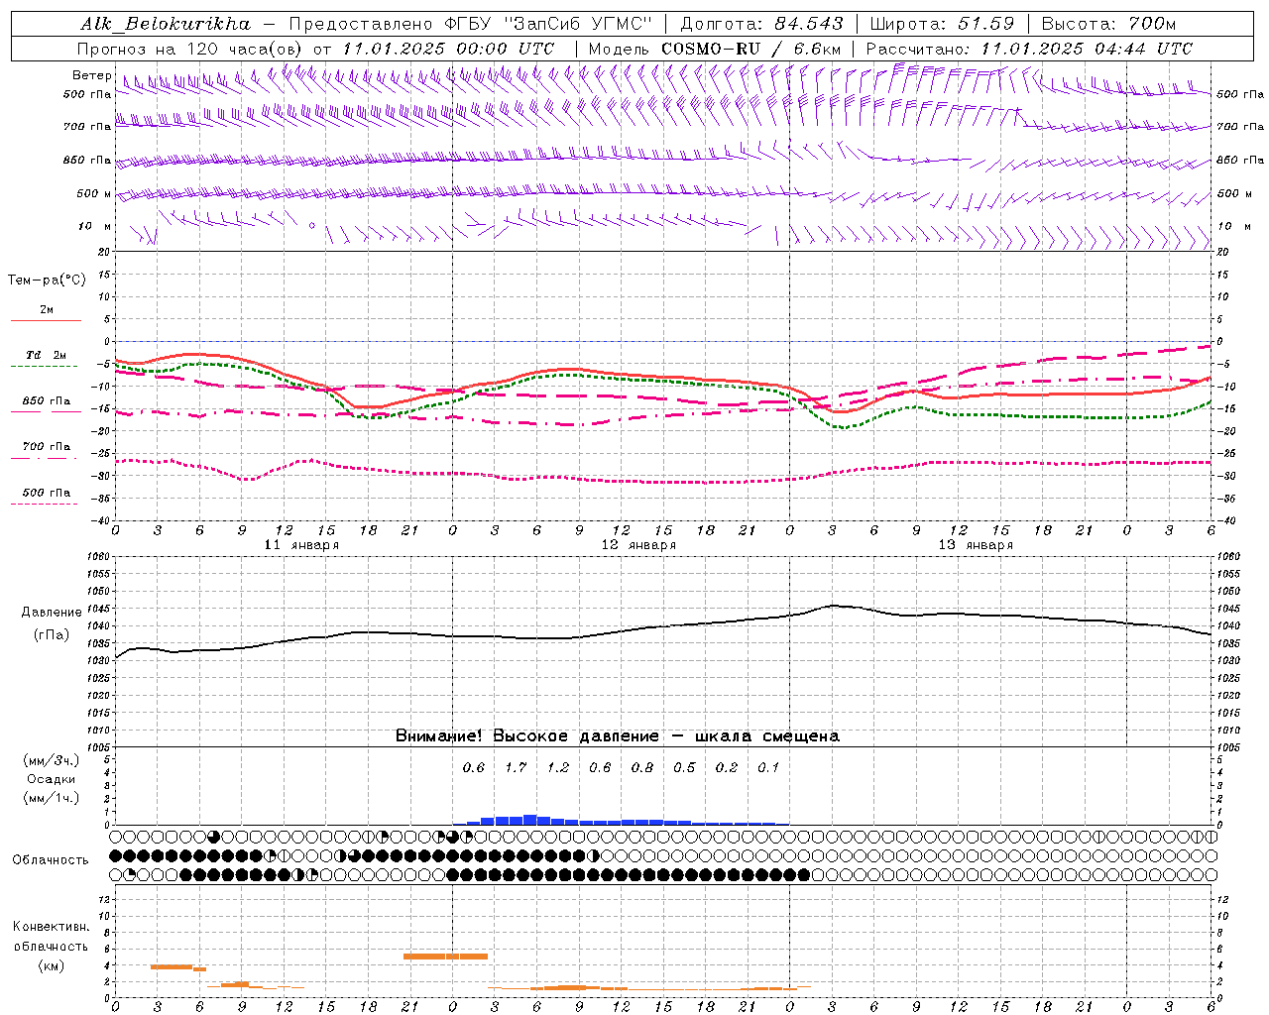Click the 'Ветер' wind panel label
1269x1015 pixels.
point(92,75)
